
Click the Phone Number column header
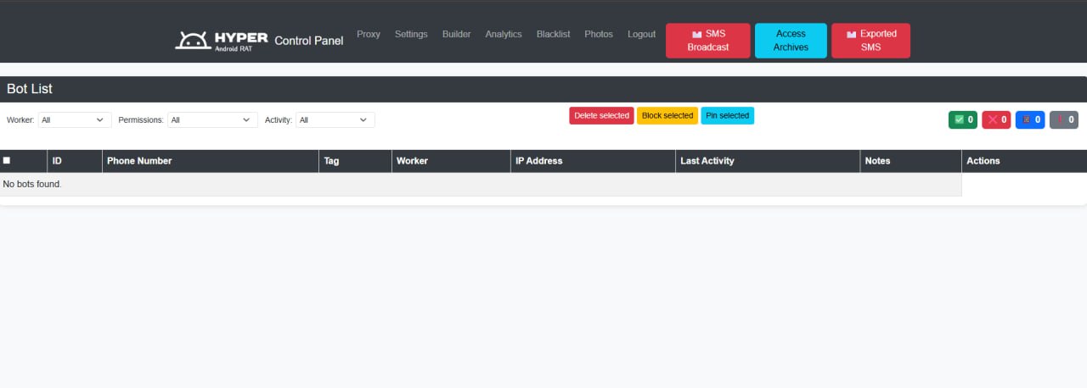point(139,161)
